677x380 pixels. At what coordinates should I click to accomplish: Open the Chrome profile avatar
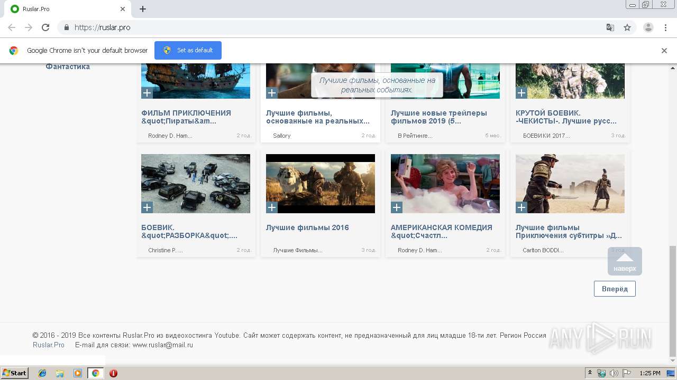tap(648, 27)
